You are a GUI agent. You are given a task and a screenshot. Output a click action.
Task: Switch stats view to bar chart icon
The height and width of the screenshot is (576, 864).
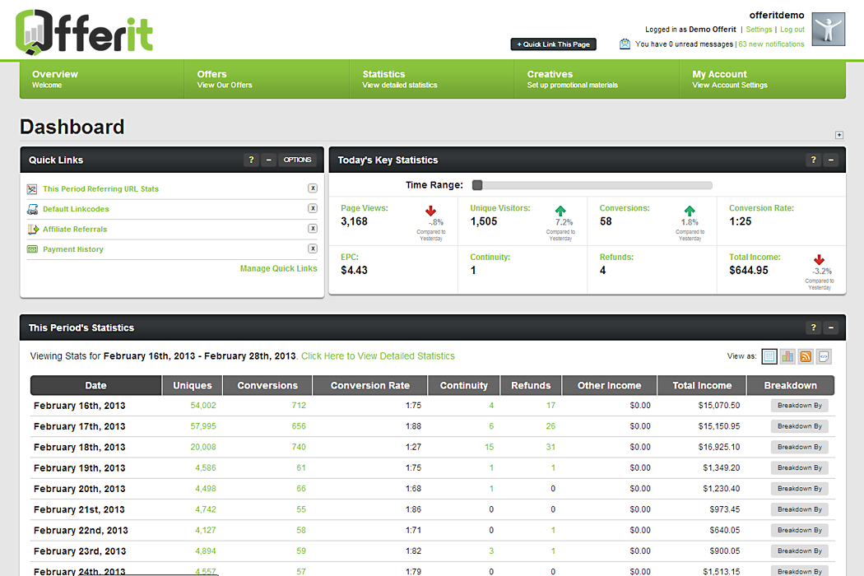pos(787,356)
